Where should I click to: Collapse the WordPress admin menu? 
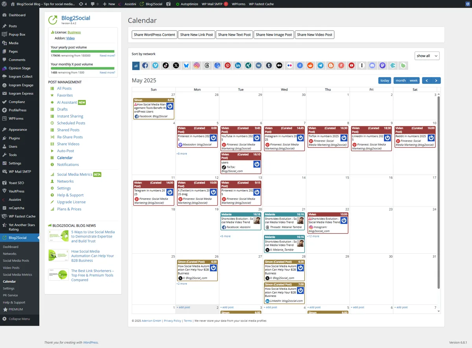19,319
